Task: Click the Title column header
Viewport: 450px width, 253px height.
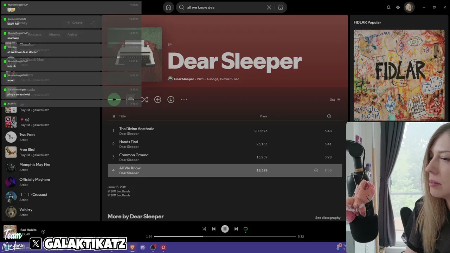Action: [x=122, y=116]
